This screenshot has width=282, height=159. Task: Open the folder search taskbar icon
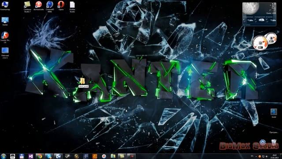point(113,156)
